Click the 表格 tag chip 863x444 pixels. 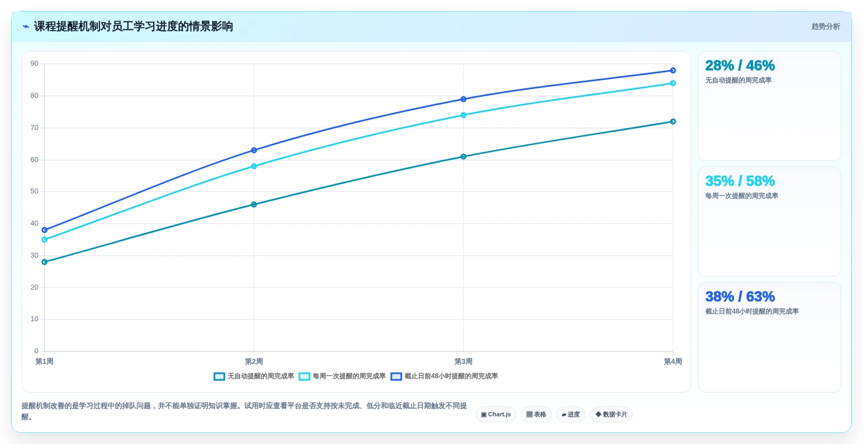coord(536,414)
